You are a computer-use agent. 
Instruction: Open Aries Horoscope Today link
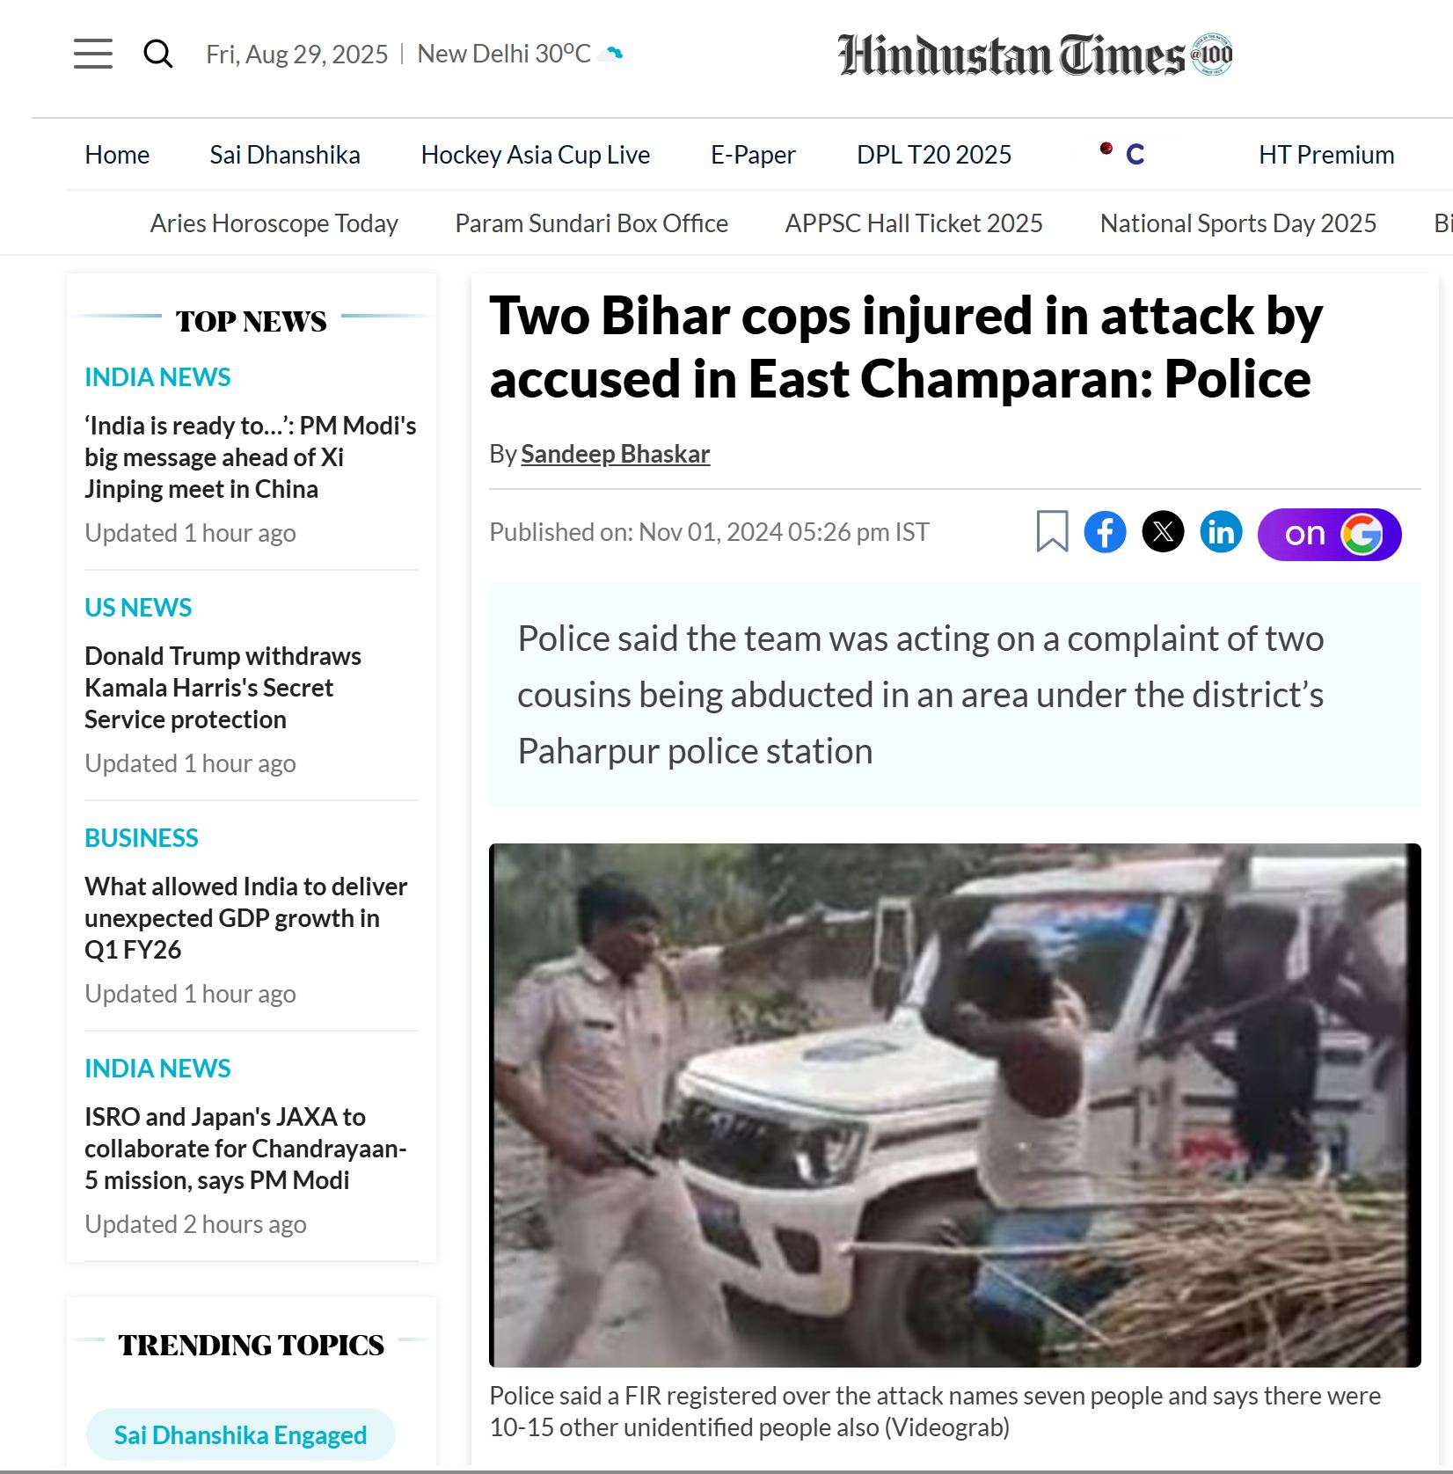click(274, 223)
